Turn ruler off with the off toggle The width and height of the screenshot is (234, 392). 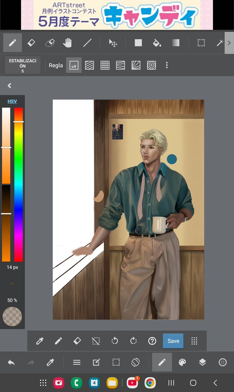(x=74, y=65)
